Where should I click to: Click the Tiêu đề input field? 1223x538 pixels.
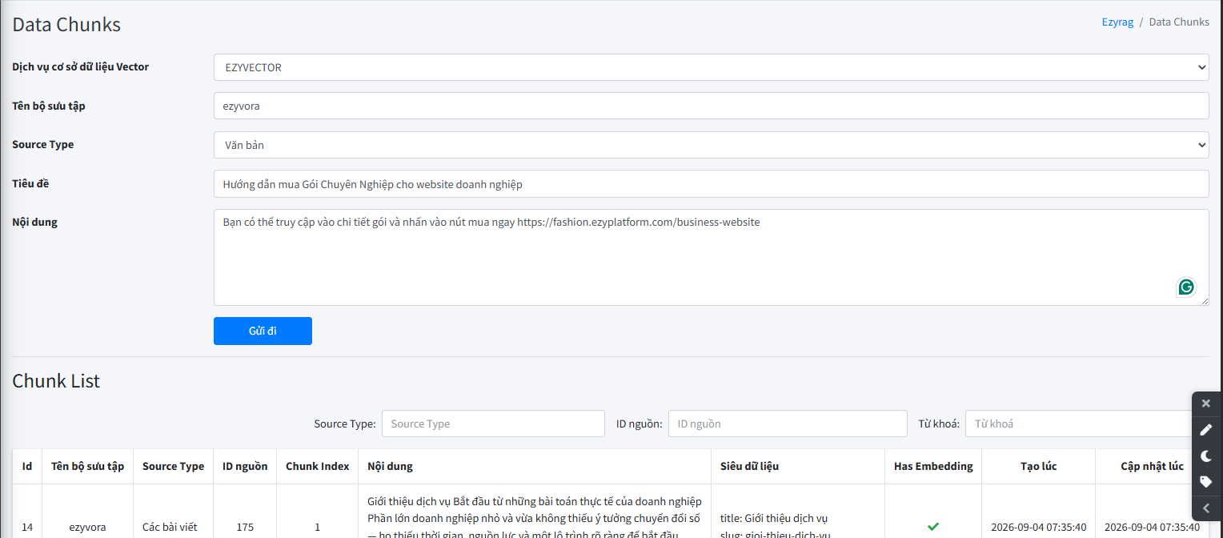[x=711, y=183]
